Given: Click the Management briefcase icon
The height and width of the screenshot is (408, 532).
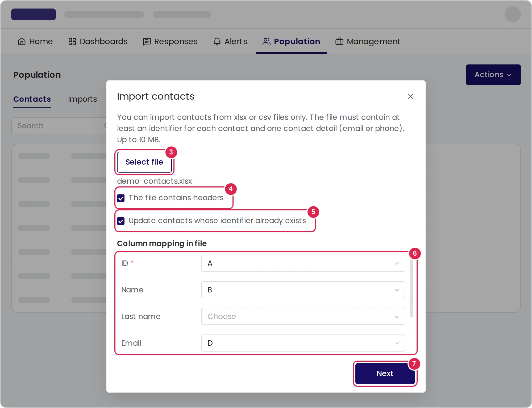Looking at the screenshot, I should pos(339,42).
